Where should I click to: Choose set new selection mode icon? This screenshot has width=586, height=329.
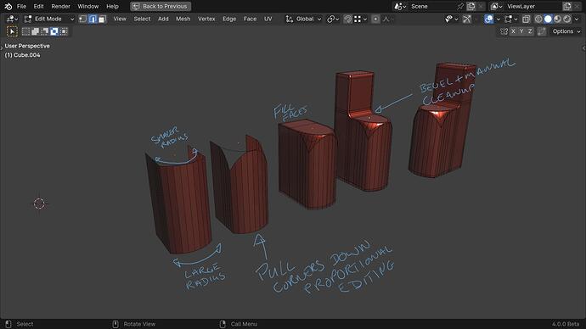(x=25, y=31)
